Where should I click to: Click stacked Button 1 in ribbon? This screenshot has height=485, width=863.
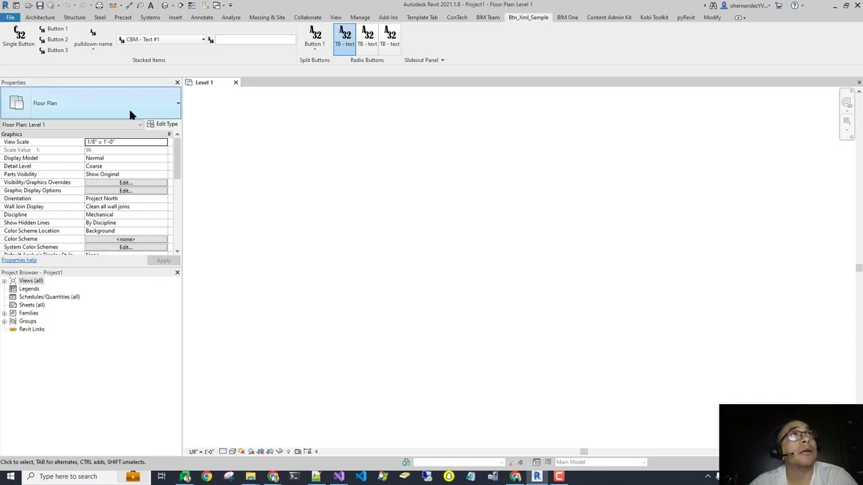(53, 29)
